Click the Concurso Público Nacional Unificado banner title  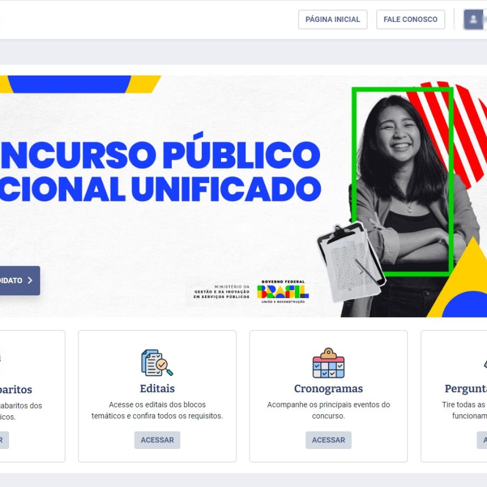pyautogui.click(x=160, y=171)
